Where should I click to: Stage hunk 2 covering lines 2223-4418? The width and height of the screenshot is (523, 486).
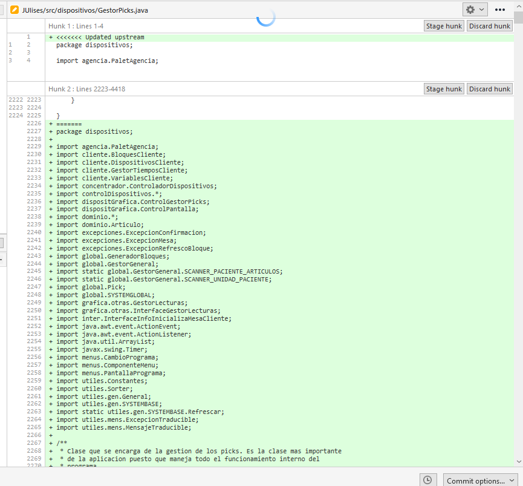point(444,89)
